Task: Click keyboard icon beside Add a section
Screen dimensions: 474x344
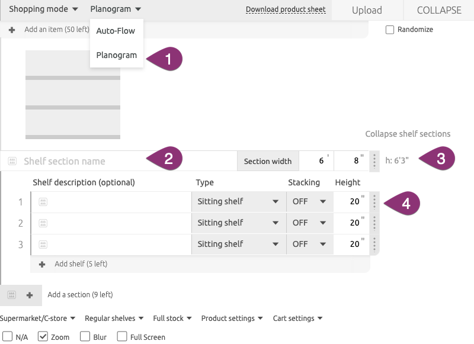Action: [11, 295]
